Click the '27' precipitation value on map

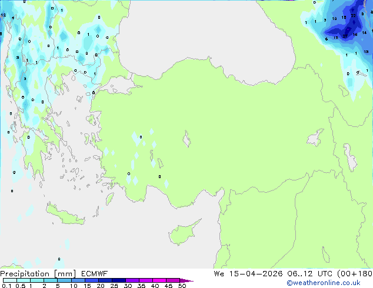tap(345, 36)
